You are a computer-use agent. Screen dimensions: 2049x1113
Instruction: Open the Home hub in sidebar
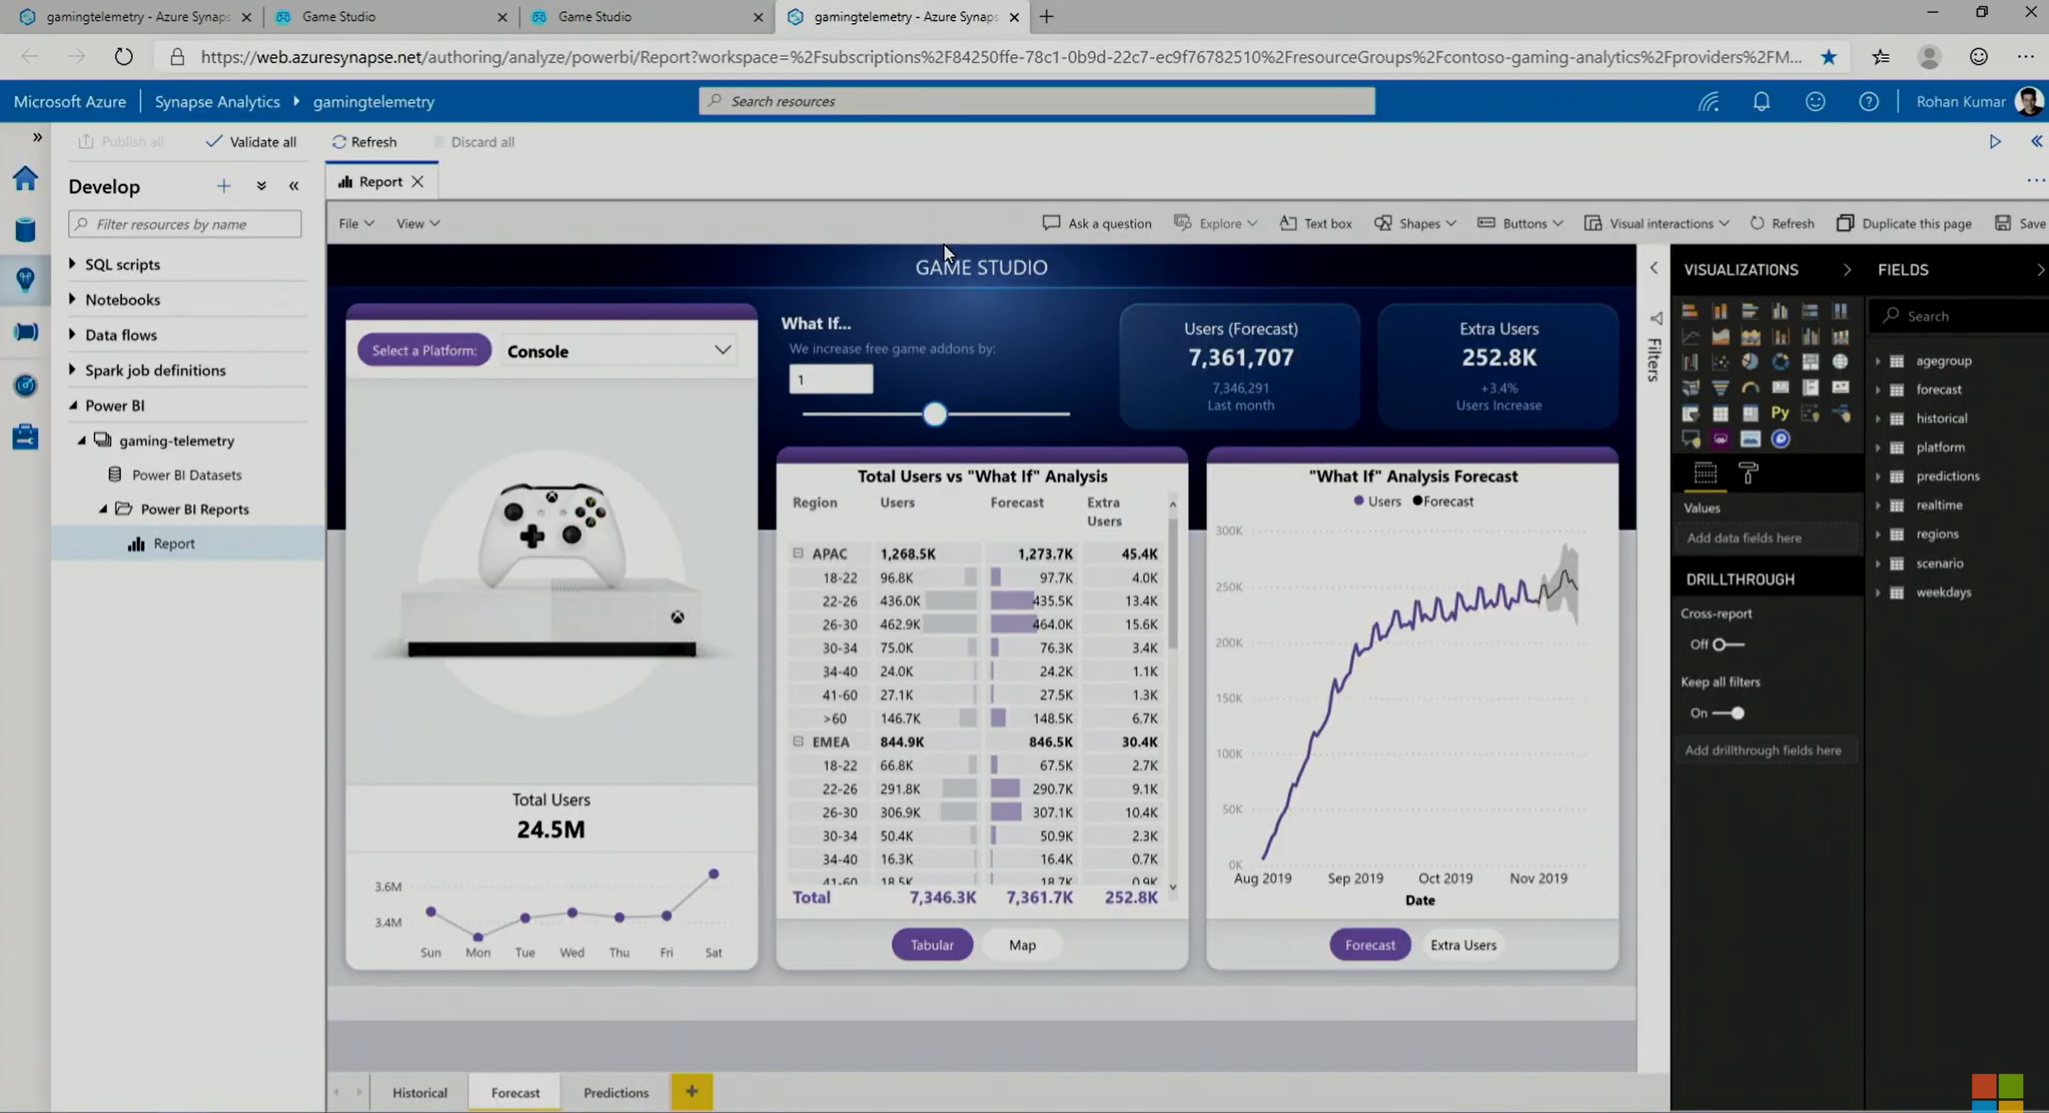point(26,177)
